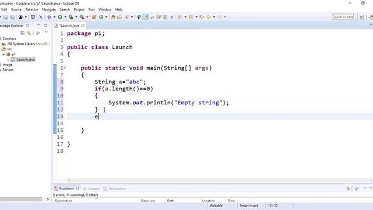Viewport: 373px width, 210px height.
Task: Open New Java Class dropdown arrow
Action: (x=106, y=17)
